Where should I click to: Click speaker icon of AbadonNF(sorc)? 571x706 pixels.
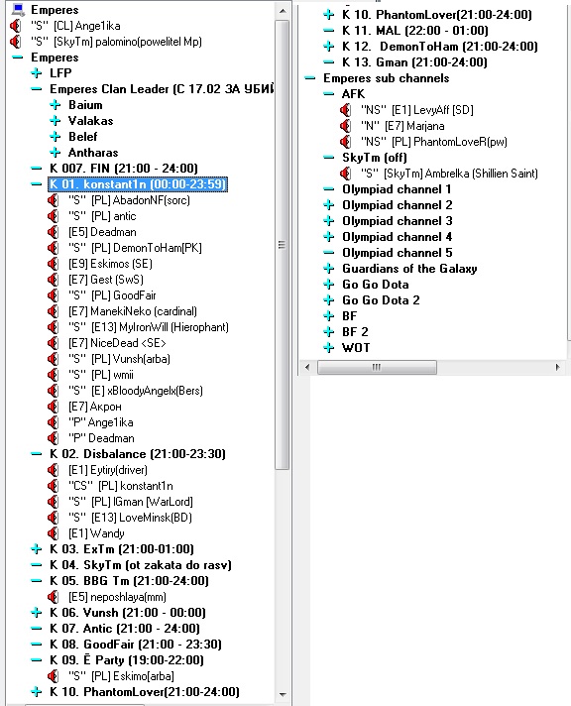pos(54,200)
